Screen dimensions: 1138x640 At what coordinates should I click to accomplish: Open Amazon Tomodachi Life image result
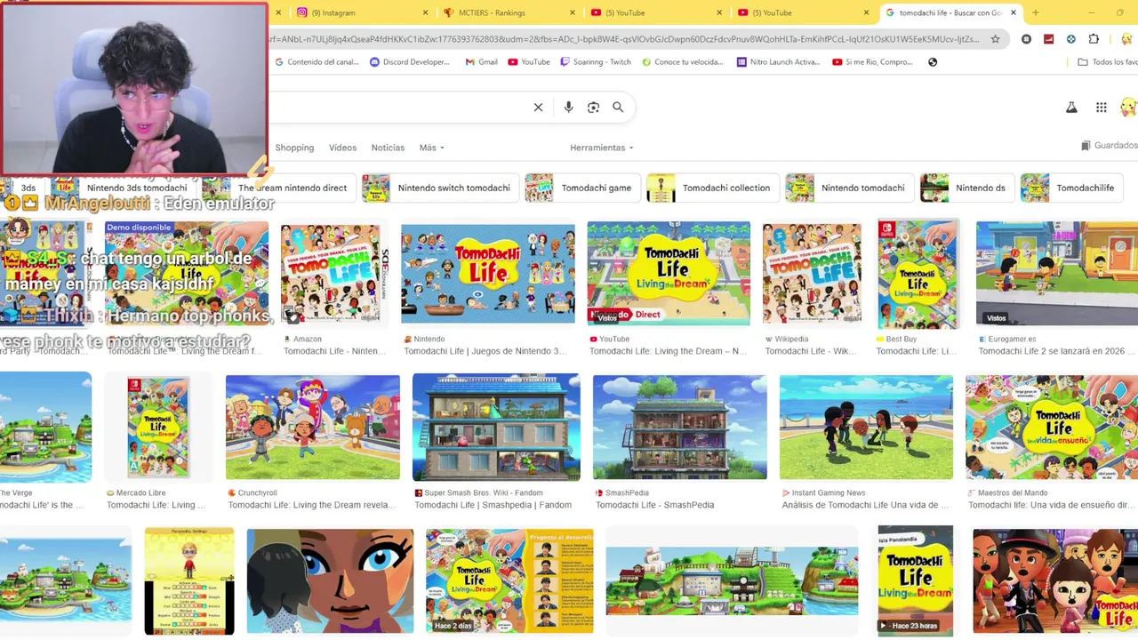[x=333, y=273]
